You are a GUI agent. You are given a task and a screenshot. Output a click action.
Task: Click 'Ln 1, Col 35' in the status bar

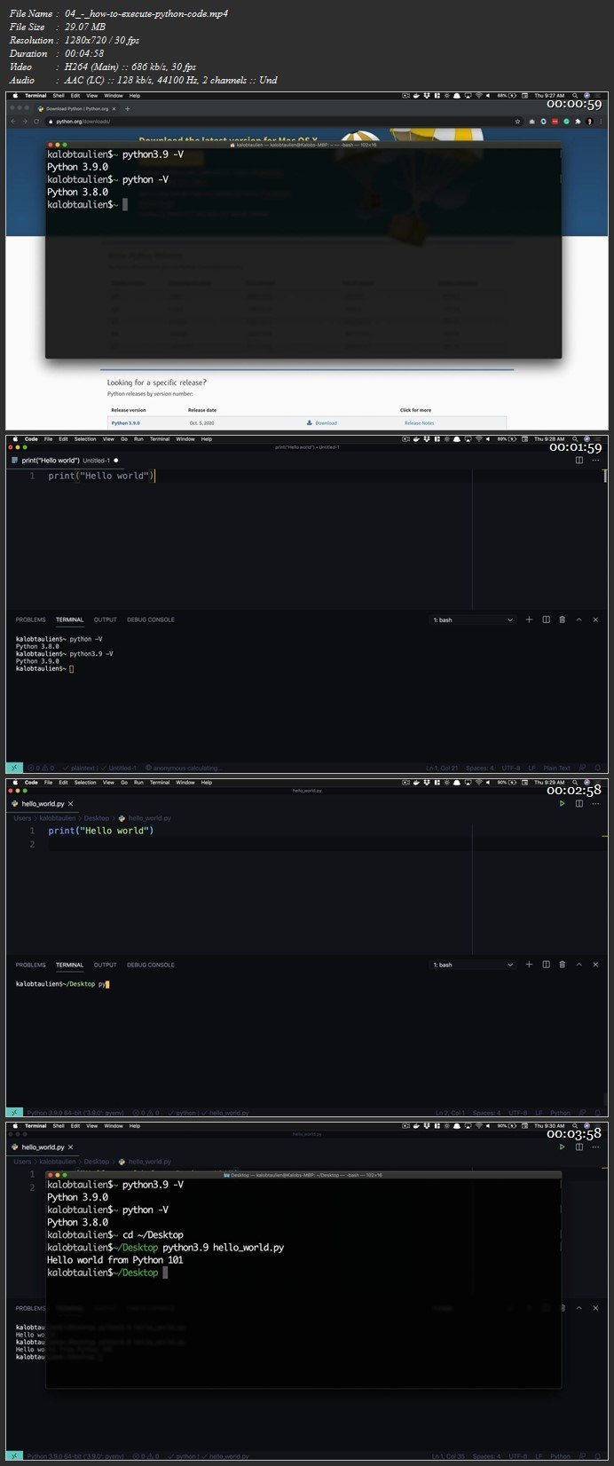click(x=448, y=1456)
